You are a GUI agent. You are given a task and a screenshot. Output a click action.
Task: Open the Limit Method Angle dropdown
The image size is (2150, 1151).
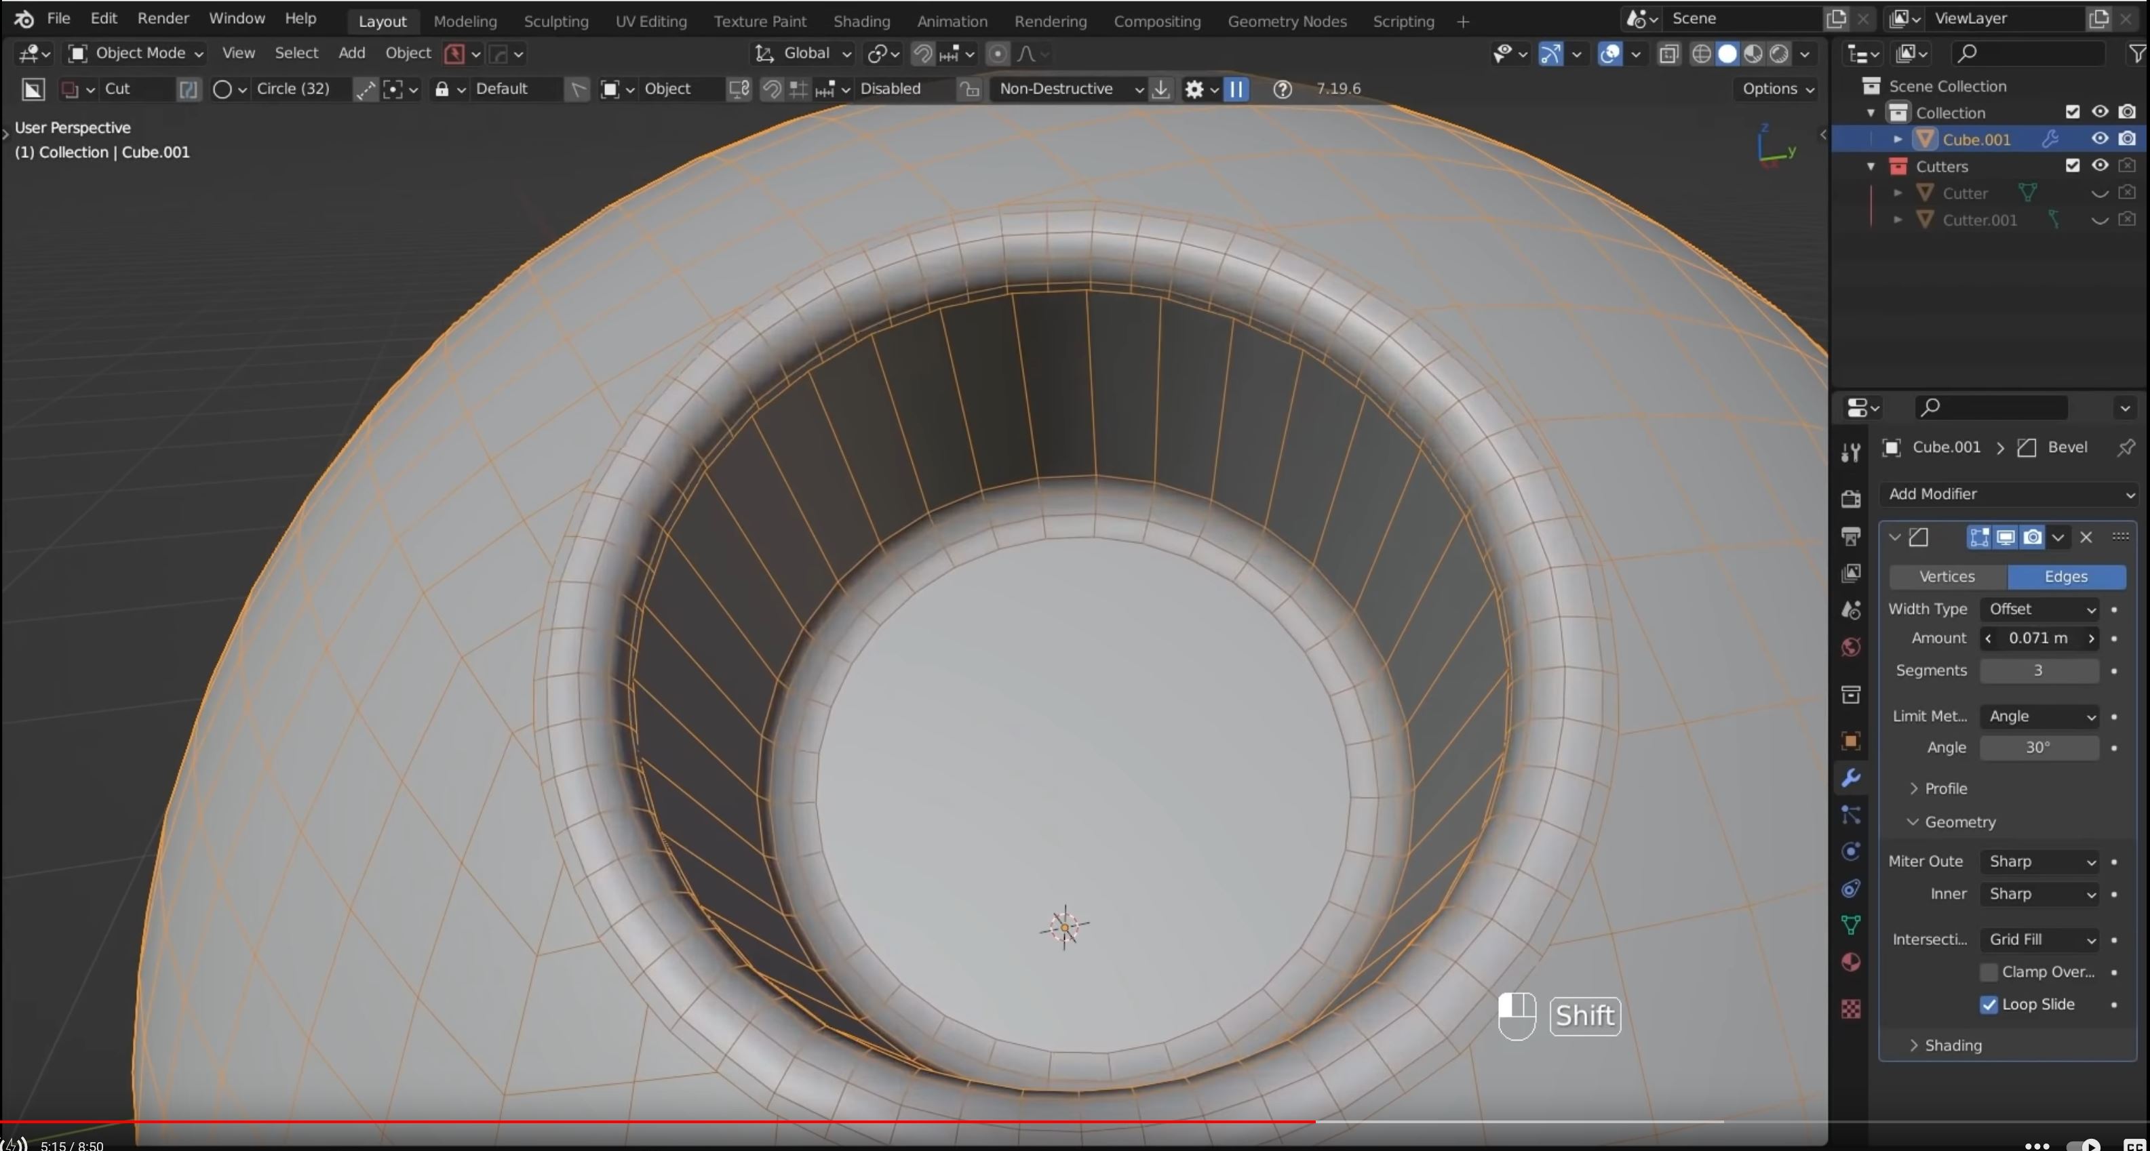(x=2040, y=716)
